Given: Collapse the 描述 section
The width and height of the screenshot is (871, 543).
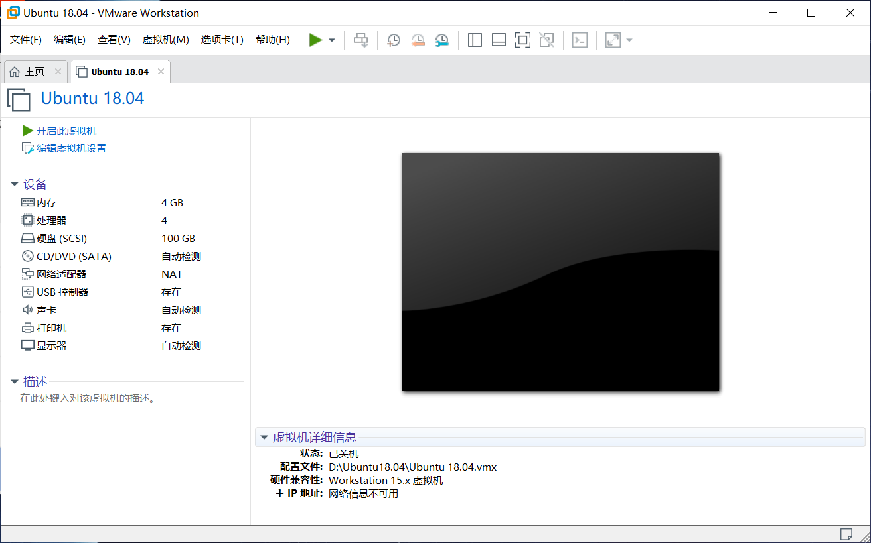Looking at the screenshot, I should click(15, 382).
